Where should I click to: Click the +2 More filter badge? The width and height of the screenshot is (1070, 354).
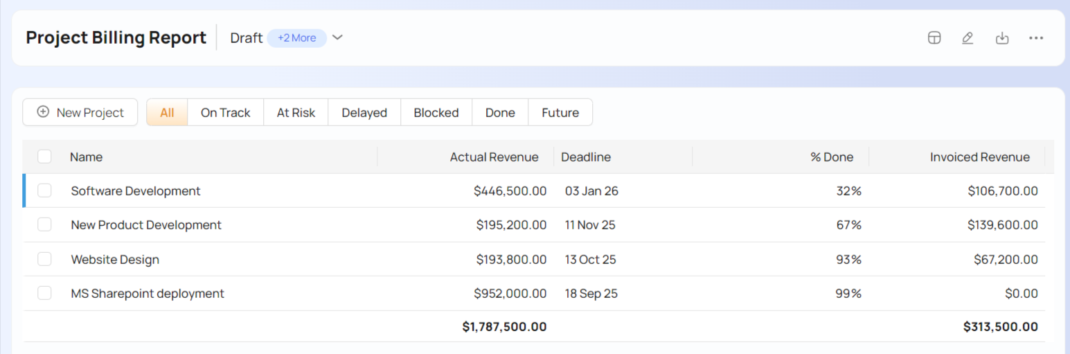click(296, 38)
